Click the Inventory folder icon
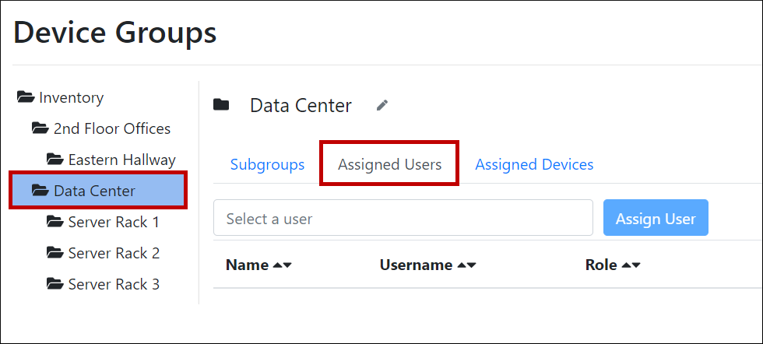This screenshot has height=344, width=763. pos(26,97)
